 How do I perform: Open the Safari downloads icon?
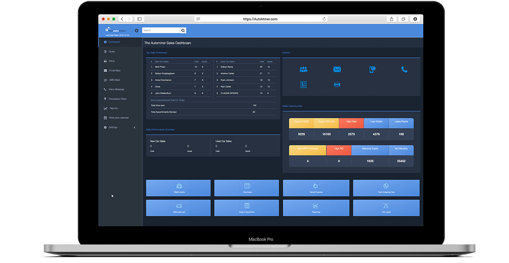415,19
